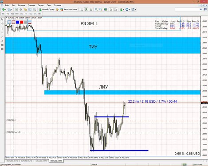This screenshot has height=166, width=208.
Task: Toggle the H1 timeframe button
Action: pyautogui.click(x=21, y=14)
